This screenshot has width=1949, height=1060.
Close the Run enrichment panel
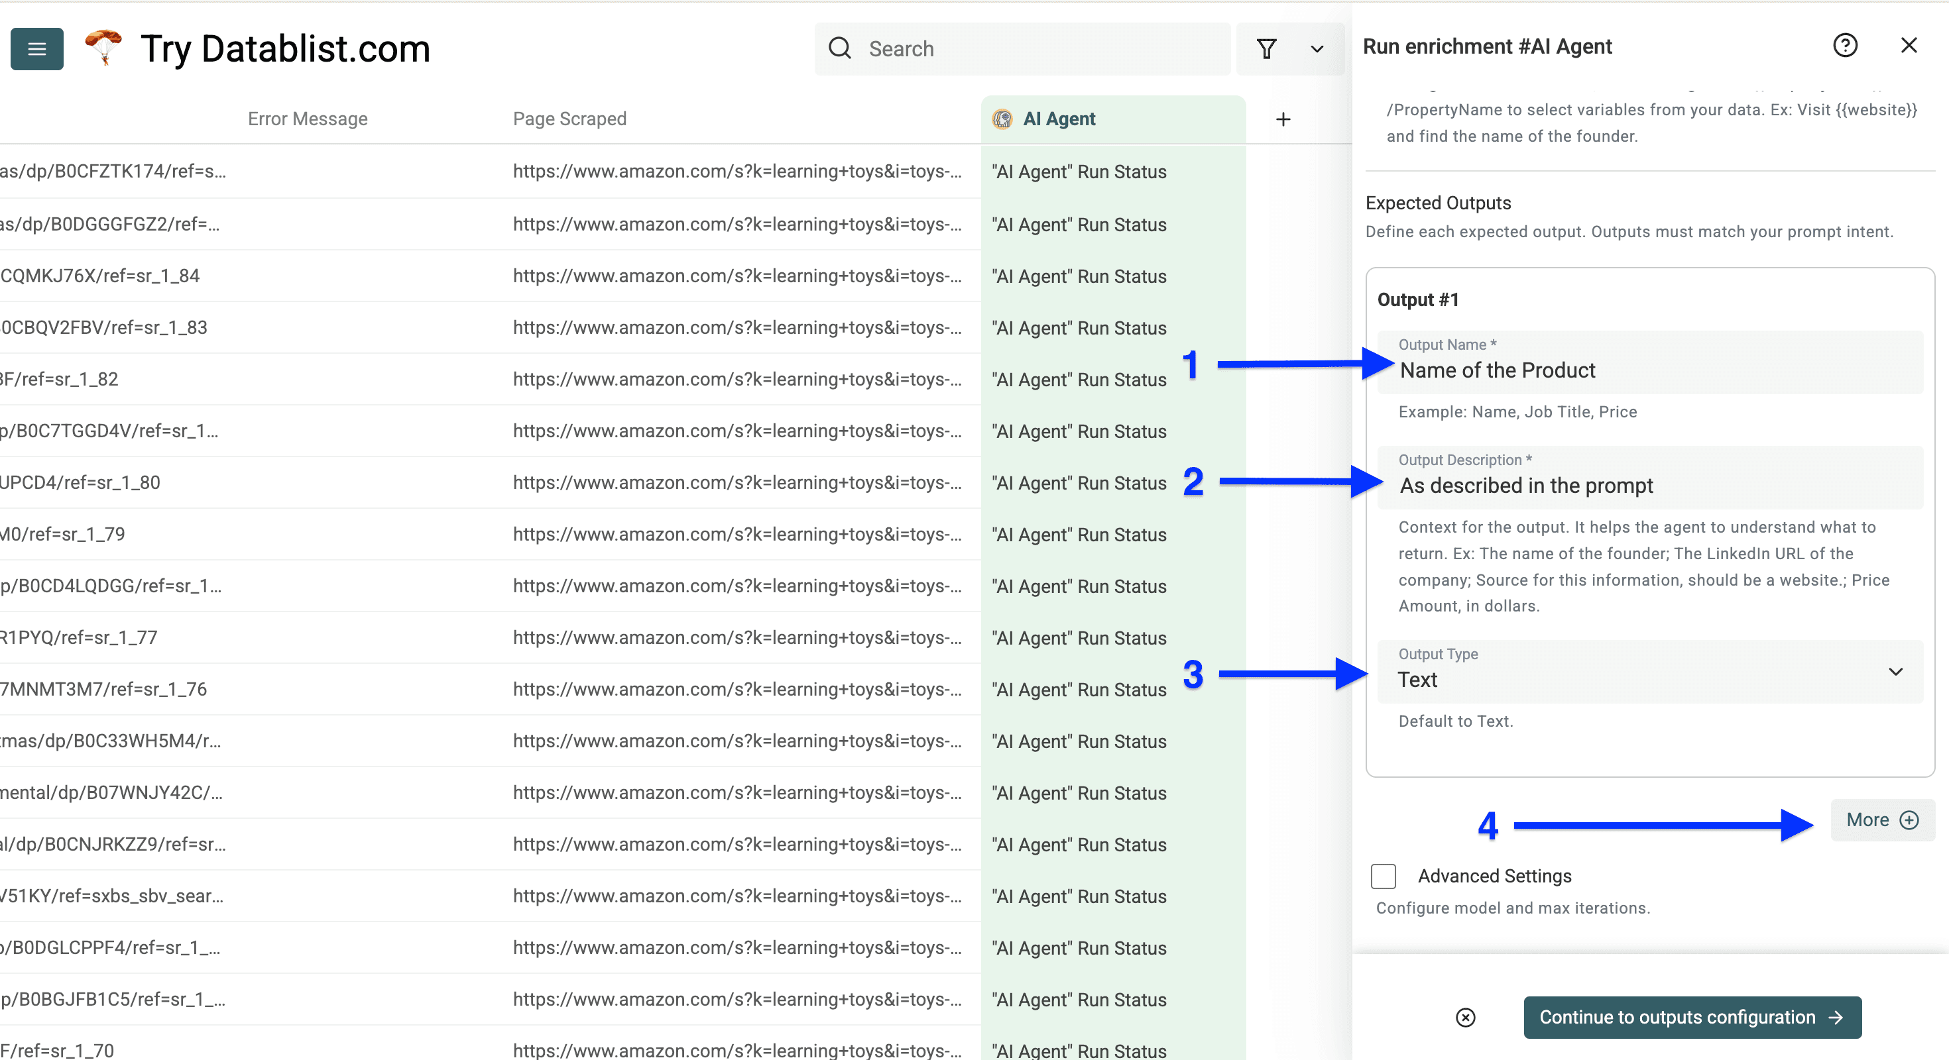[x=1910, y=45]
